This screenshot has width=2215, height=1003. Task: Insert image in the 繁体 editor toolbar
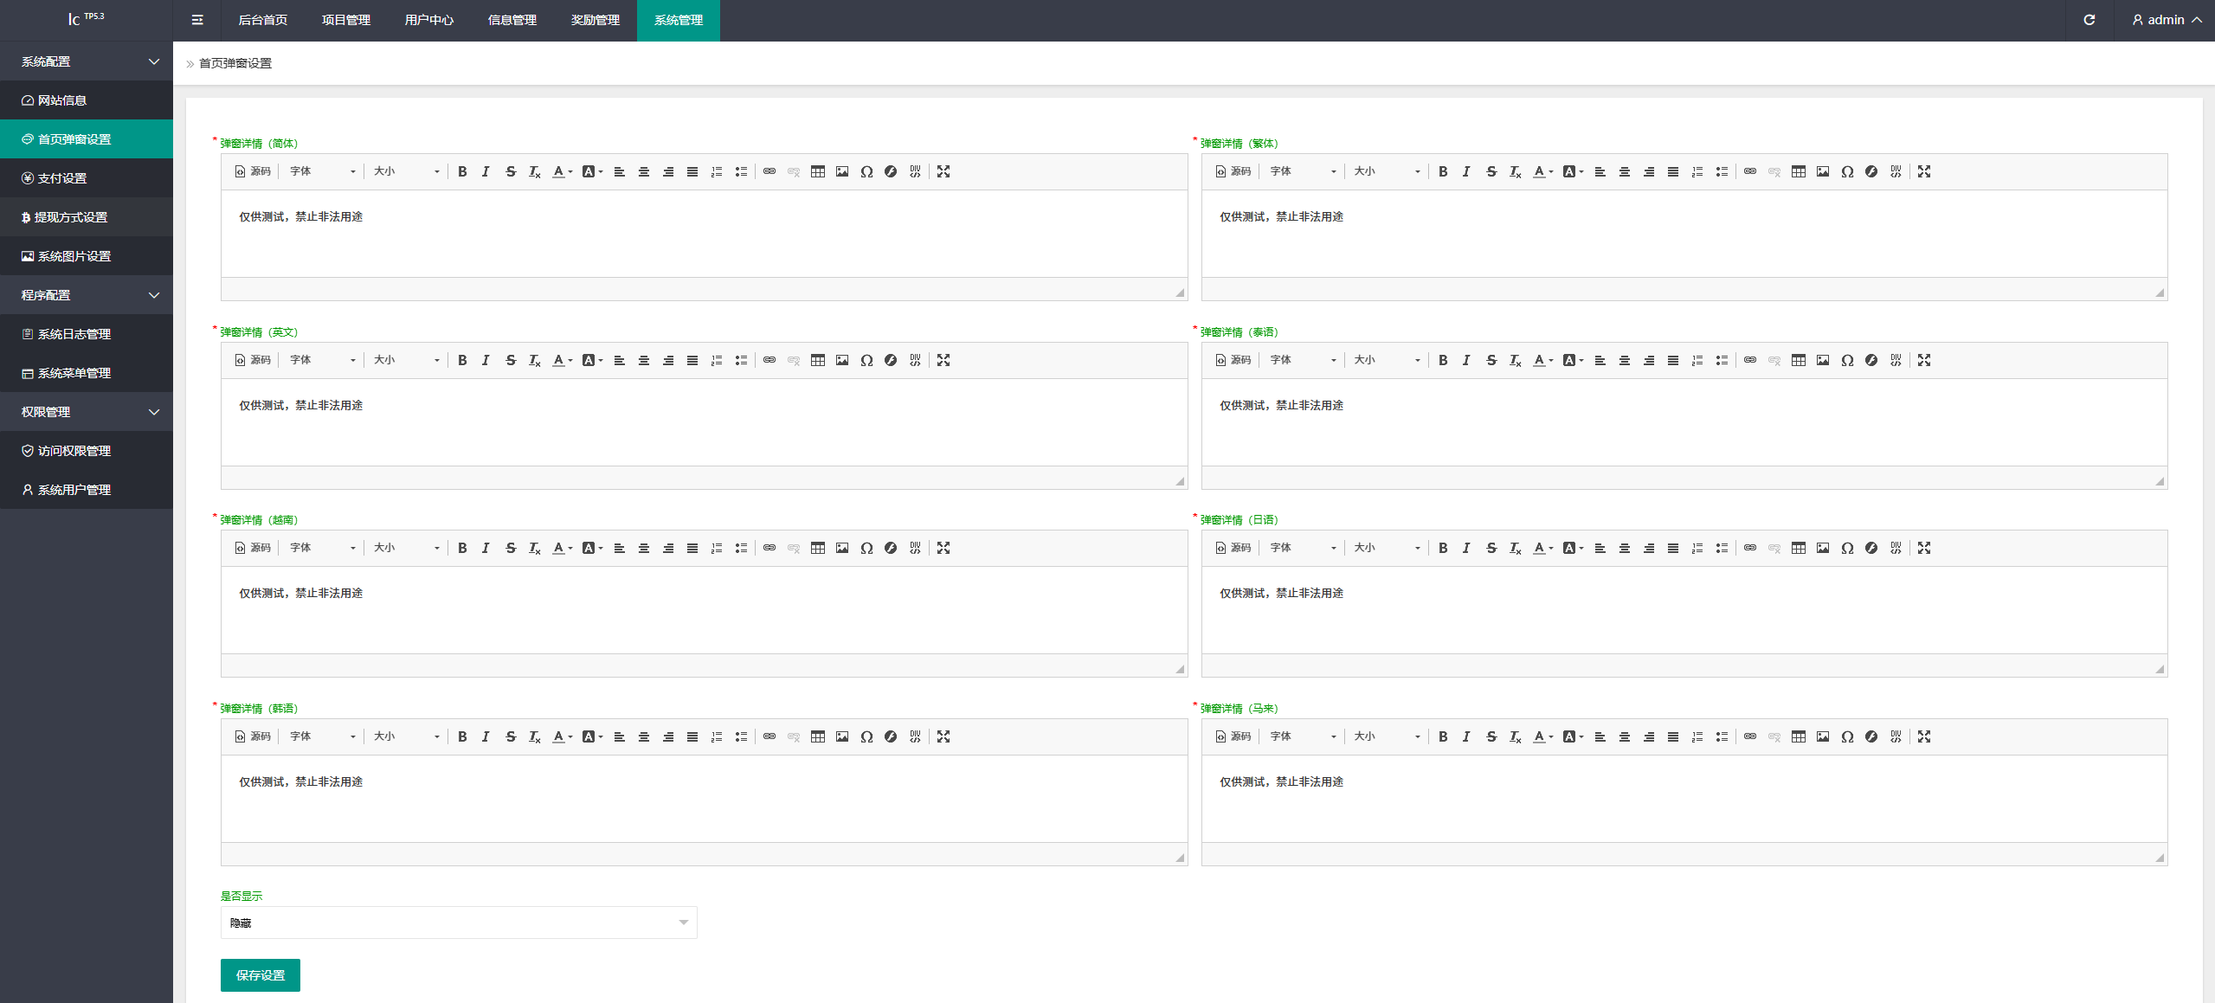pyautogui.click(x=1823, y=171)
